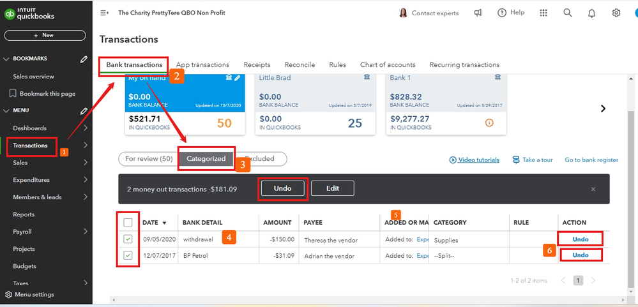638x307 pixels.
Task: Click the QuickBooks logo
Action: tap(29, 14)
